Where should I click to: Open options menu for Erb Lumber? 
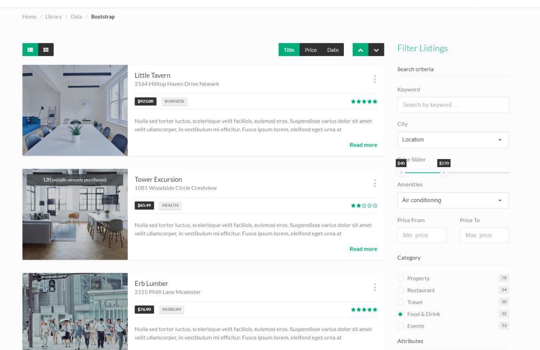pyautogui.click(x=375, y=288)
